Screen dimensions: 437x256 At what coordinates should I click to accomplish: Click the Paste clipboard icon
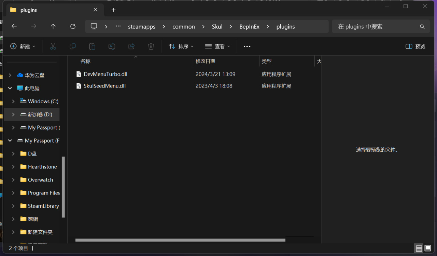92,46
